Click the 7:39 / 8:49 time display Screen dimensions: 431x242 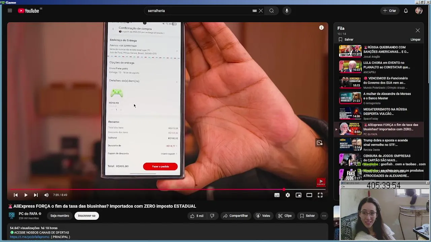(x=60, y=195)
